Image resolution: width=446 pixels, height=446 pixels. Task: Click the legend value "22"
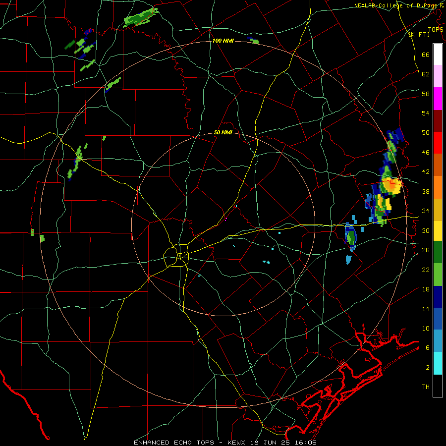click(426, 270)
